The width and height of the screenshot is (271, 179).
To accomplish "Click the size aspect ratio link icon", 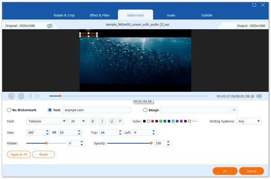I will (x=54, y=133).
